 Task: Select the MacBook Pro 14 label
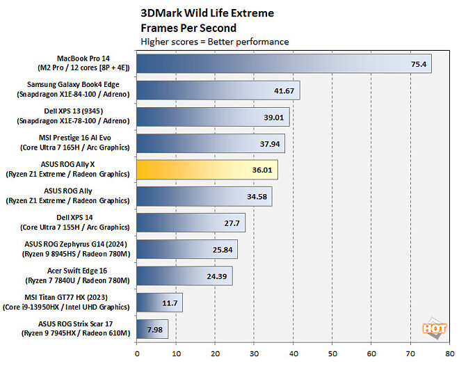coord(83,63)
